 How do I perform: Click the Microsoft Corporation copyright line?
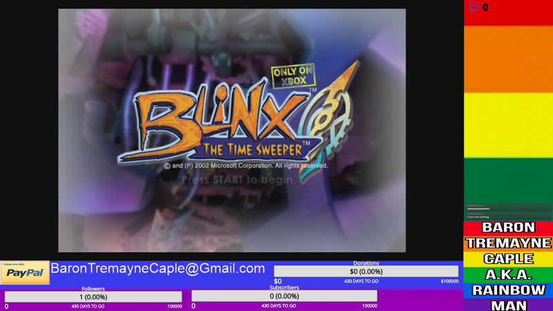coord(246,166)
